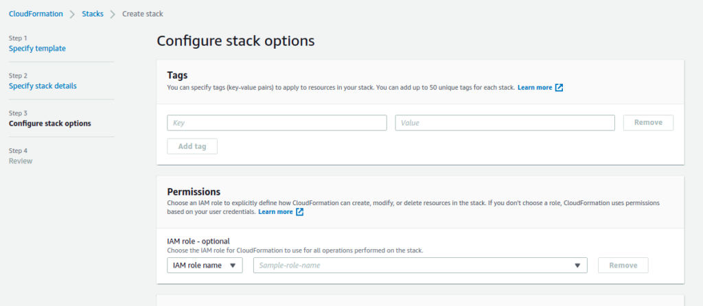703x306 pixels.
Task: Select Step 3 Configure stack options
Action: click(49, 123)
